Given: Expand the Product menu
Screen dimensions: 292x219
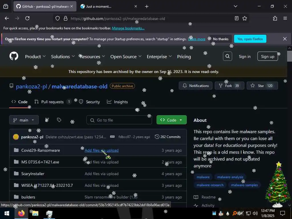Looking at the screenshot, I should pyautogui.click(x=35, y=57).
